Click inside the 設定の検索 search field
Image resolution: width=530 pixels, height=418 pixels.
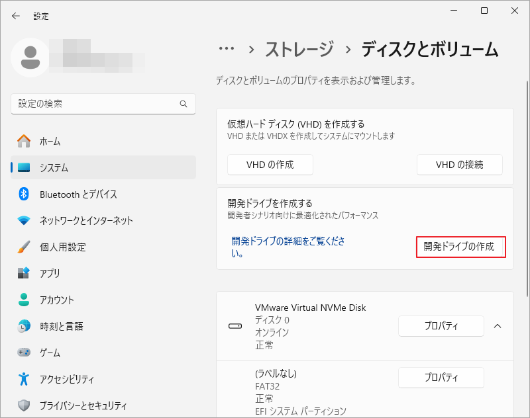click(x=99, y=104)
